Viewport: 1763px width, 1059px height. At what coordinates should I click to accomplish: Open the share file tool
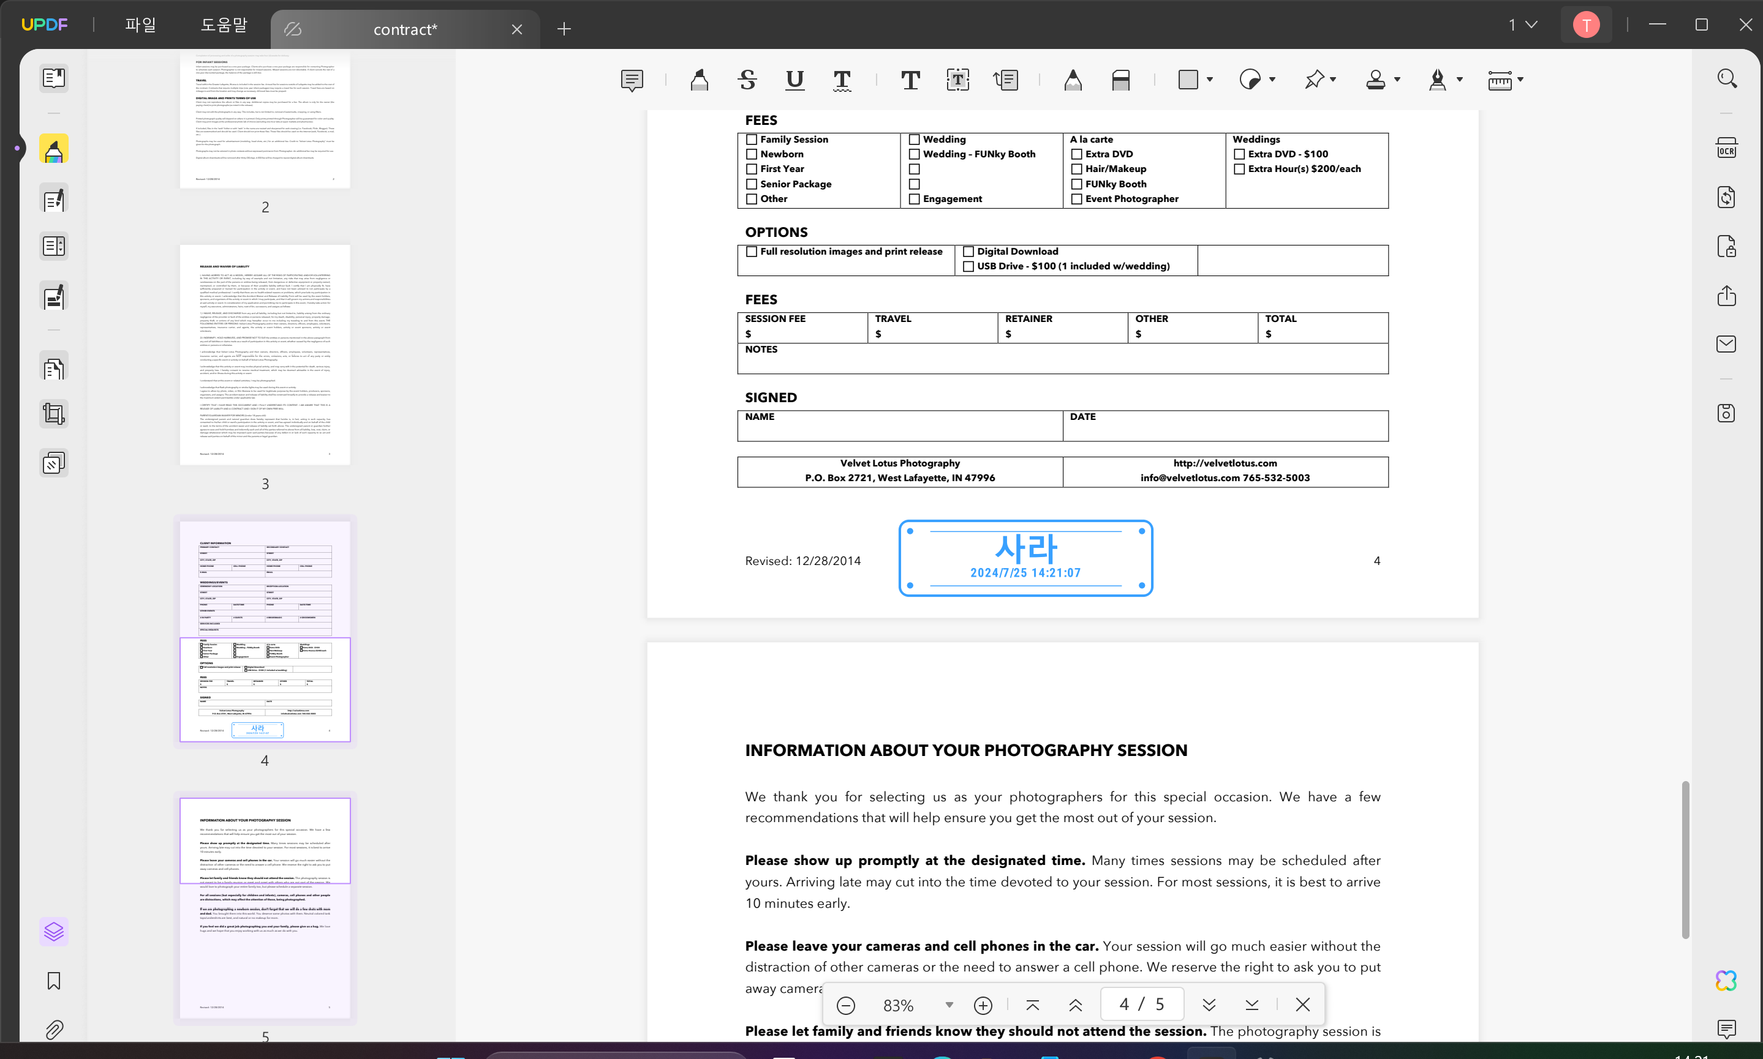coord(1726,296)
